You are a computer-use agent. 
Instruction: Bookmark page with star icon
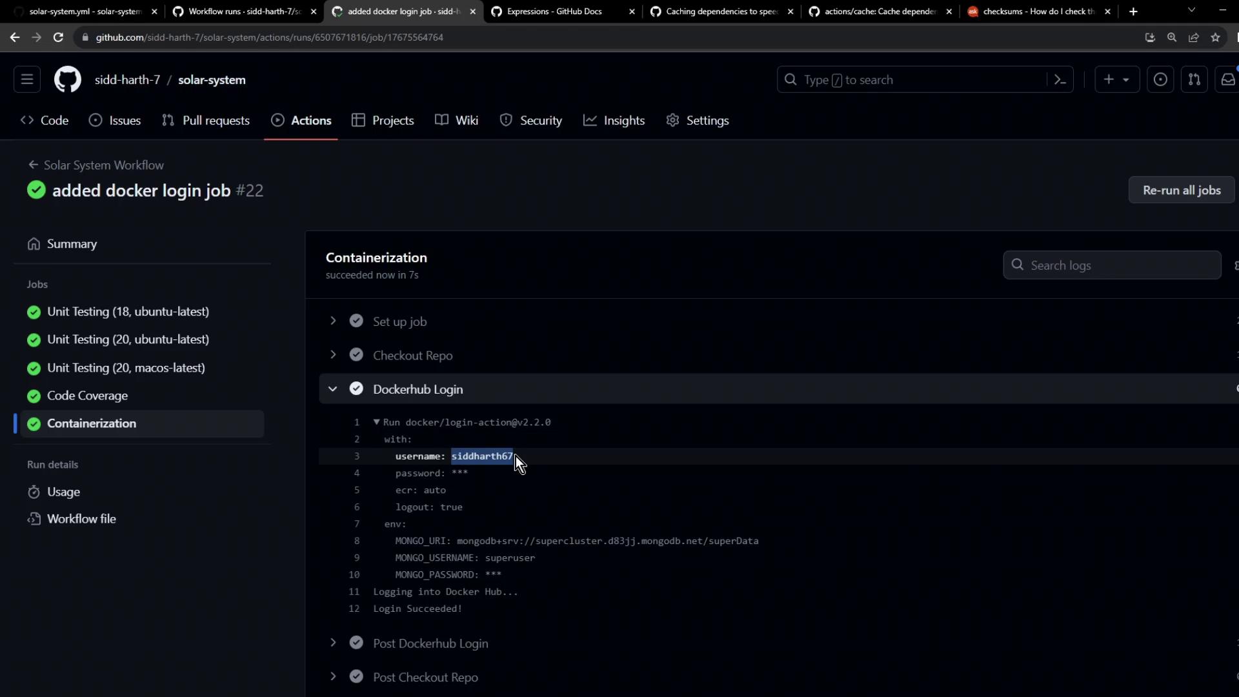pos(1216,37)
